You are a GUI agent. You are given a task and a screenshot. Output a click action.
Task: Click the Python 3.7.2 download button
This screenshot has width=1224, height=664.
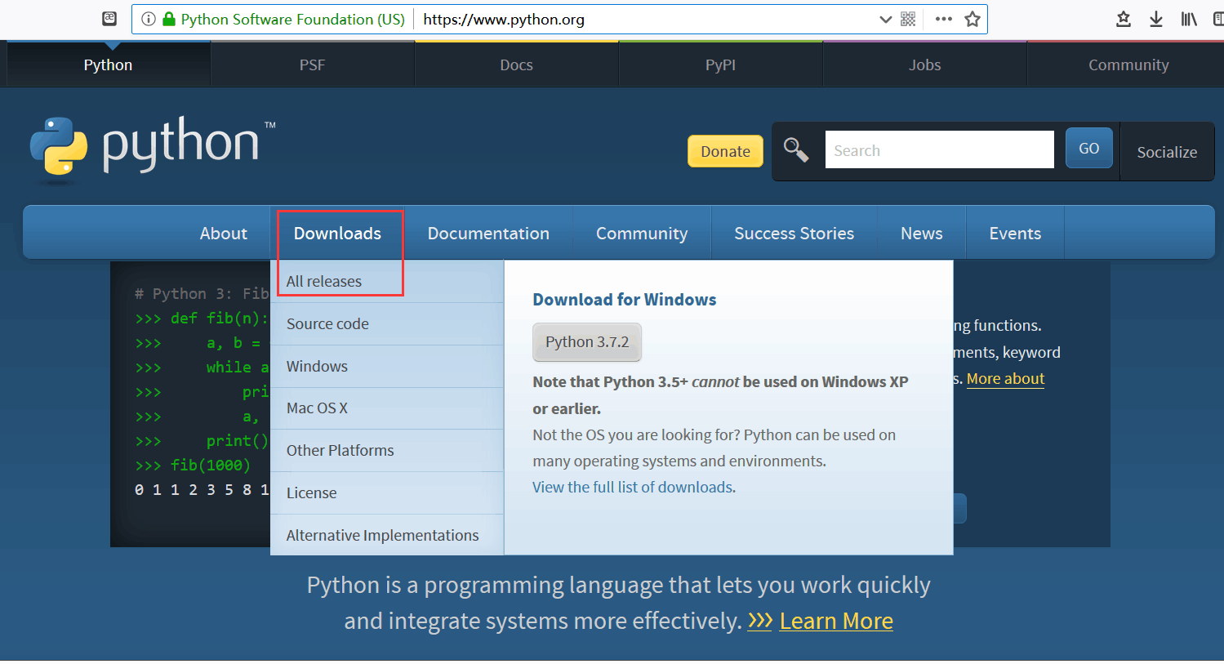[x=587, y=341]
